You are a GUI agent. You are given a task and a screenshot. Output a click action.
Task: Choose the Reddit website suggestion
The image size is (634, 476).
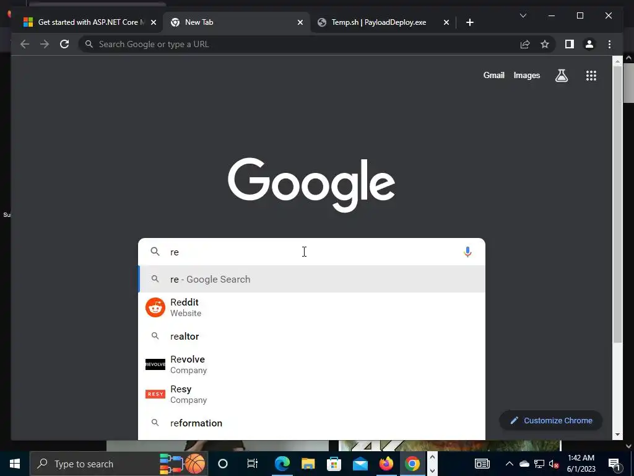311,307
